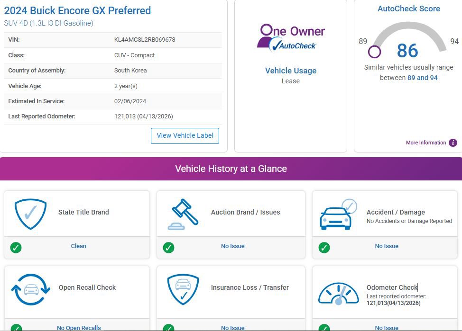Click green checkmark in Accident / Damage card
This screenshot has height=331, width=462.
[324, 248]
